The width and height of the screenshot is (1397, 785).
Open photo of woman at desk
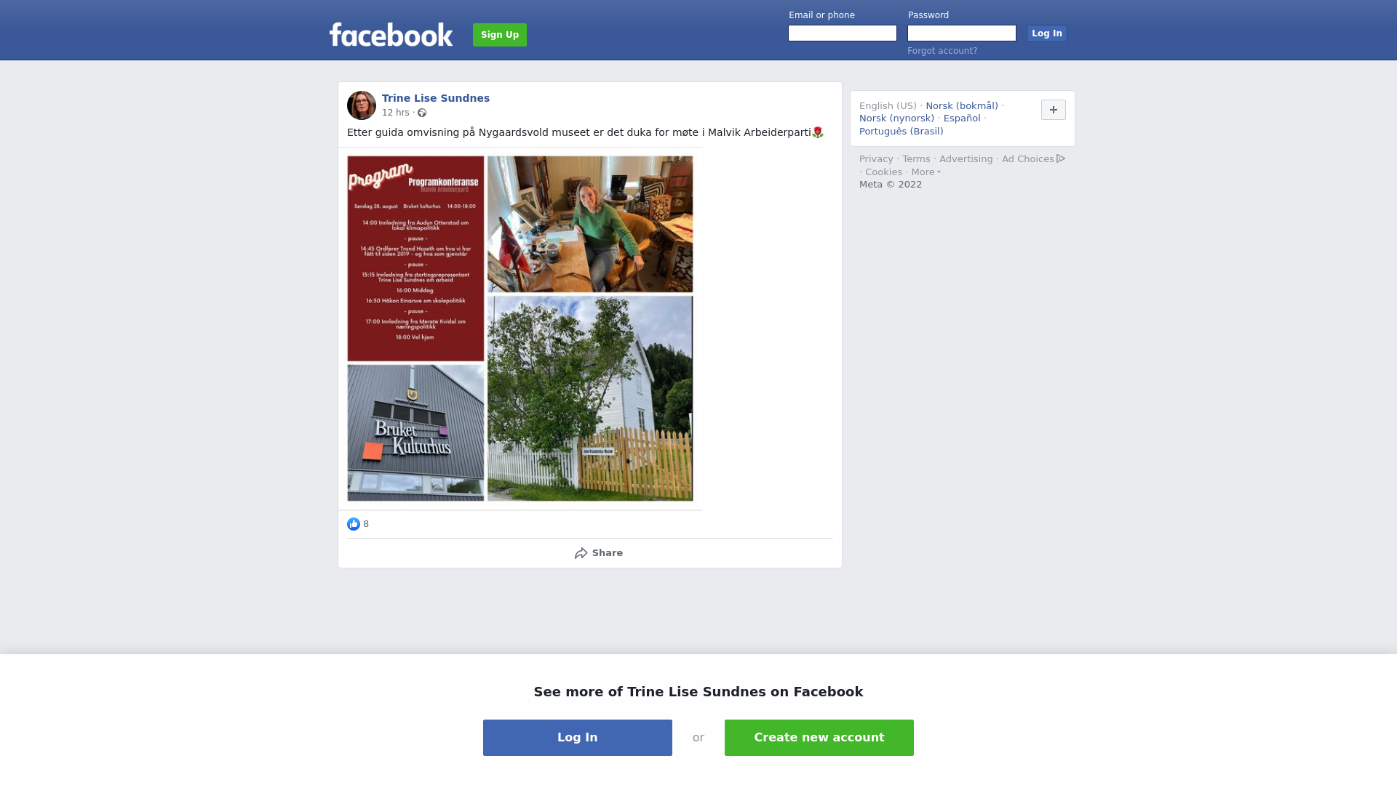[590, 224]
